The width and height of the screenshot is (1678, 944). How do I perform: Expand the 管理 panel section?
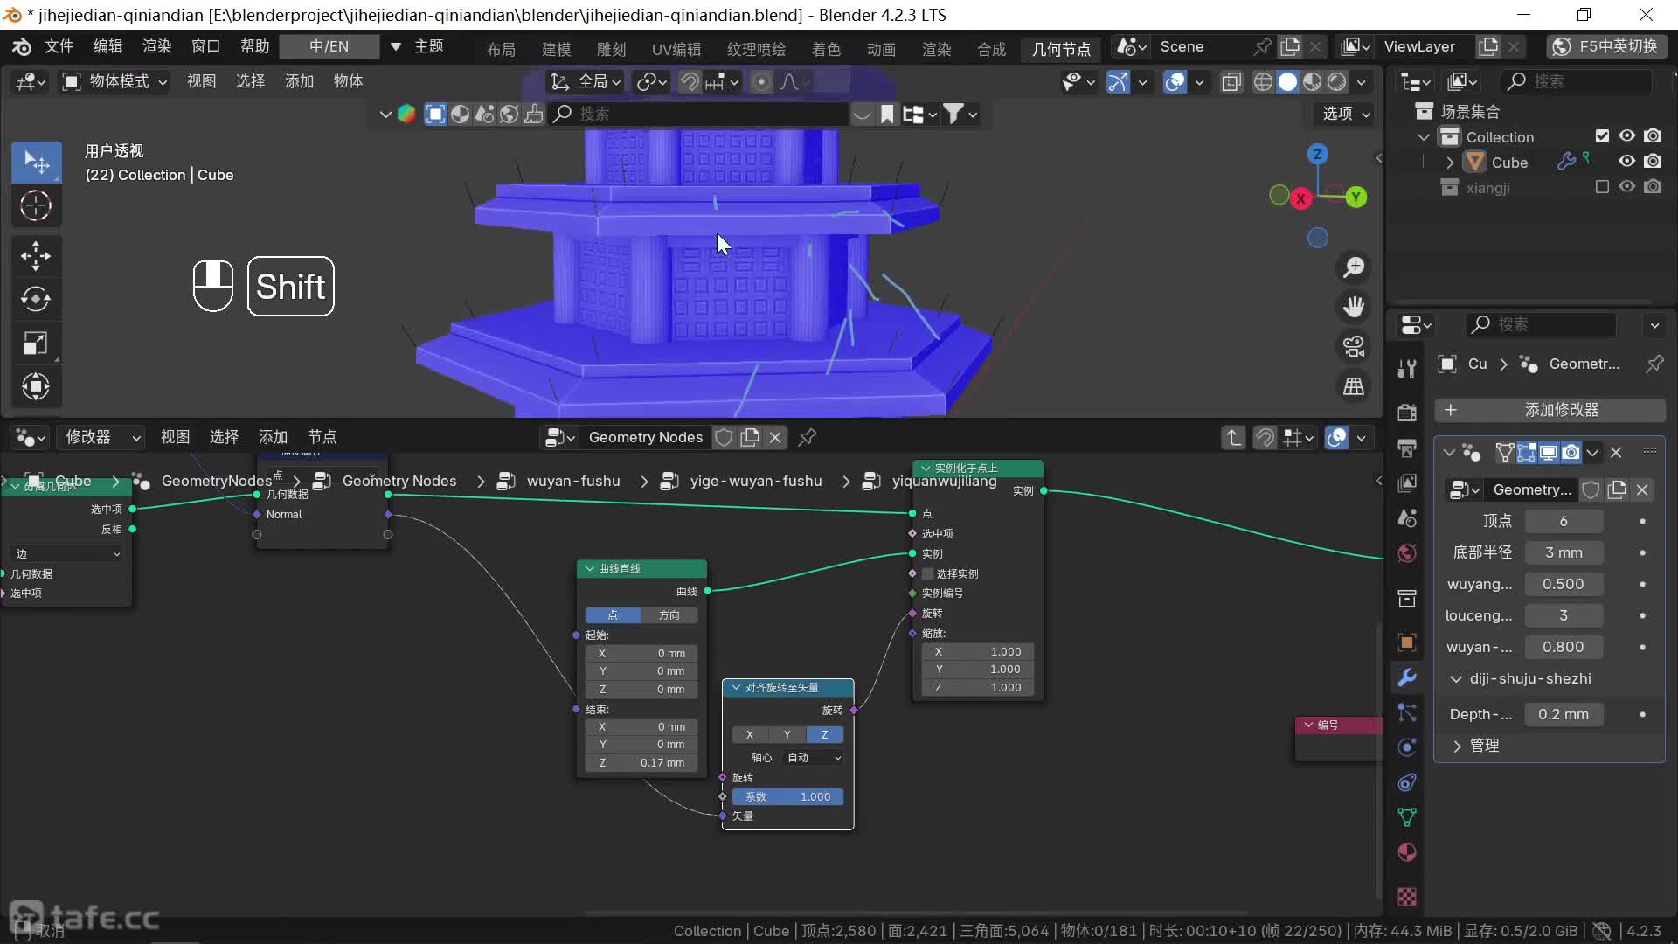(x=1457, y=746)
